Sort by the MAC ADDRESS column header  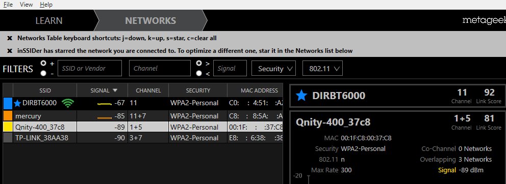(x=256, y=90)
